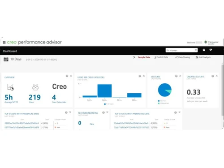224x168 pixels.
Task: Open first user link in Top 5 Users
Action: [22, 123]
